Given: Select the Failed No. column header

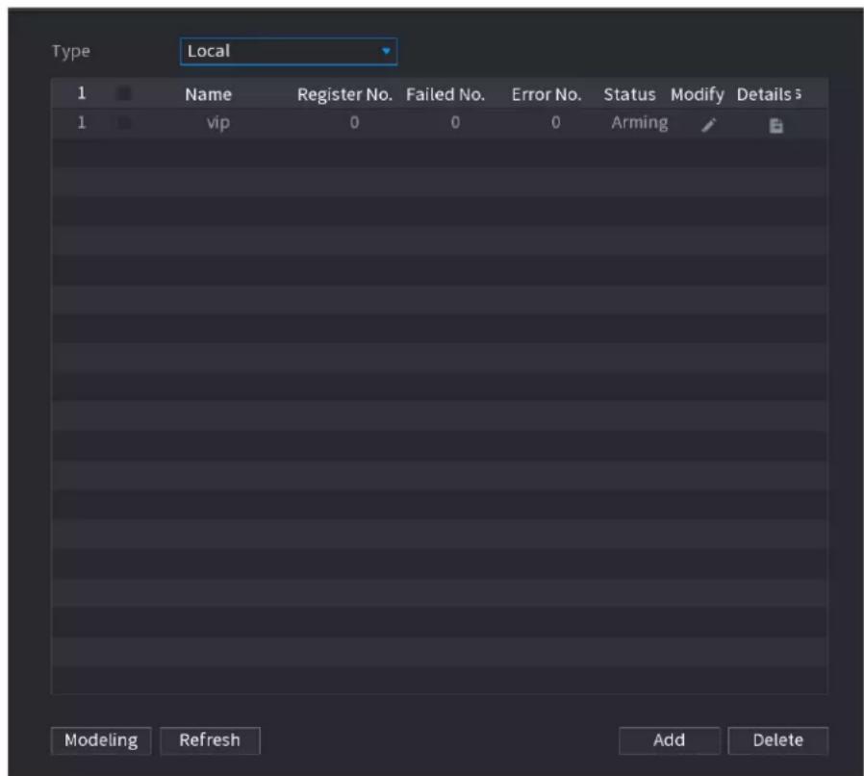Looking at the screenshot, I should tap(445, 94).
